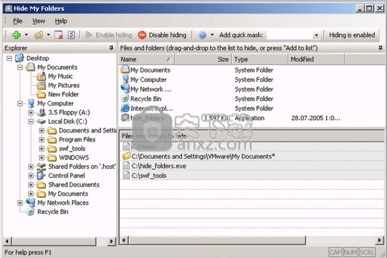Sort the list by Name column header
The height and width of the screenshot is (258, 387).
[147, 59]
